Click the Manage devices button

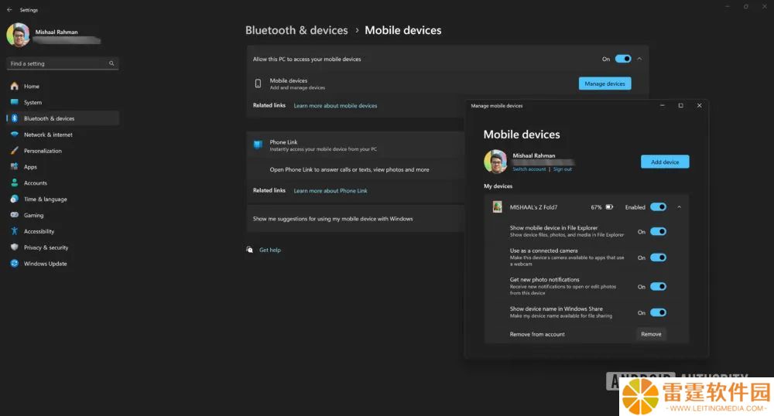(x=604, y=84)
